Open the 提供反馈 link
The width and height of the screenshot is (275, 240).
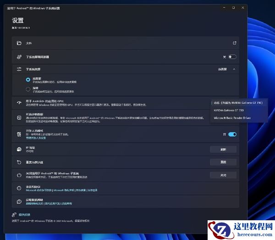(x=24, y=215)
